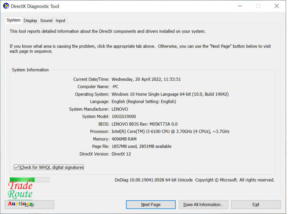This screenshot has height=214, width=302.
Task: Minimize the DirectX Diagnostic Tool window
Action: click(240, 6)
